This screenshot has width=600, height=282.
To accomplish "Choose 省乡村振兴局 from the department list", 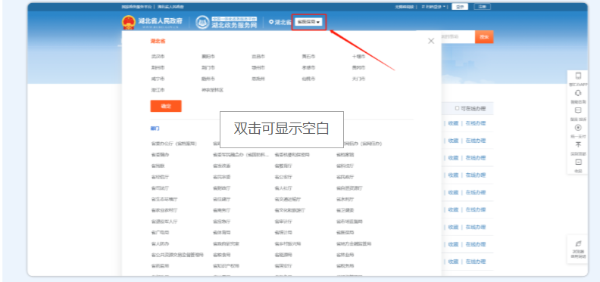I will point(288,243).
